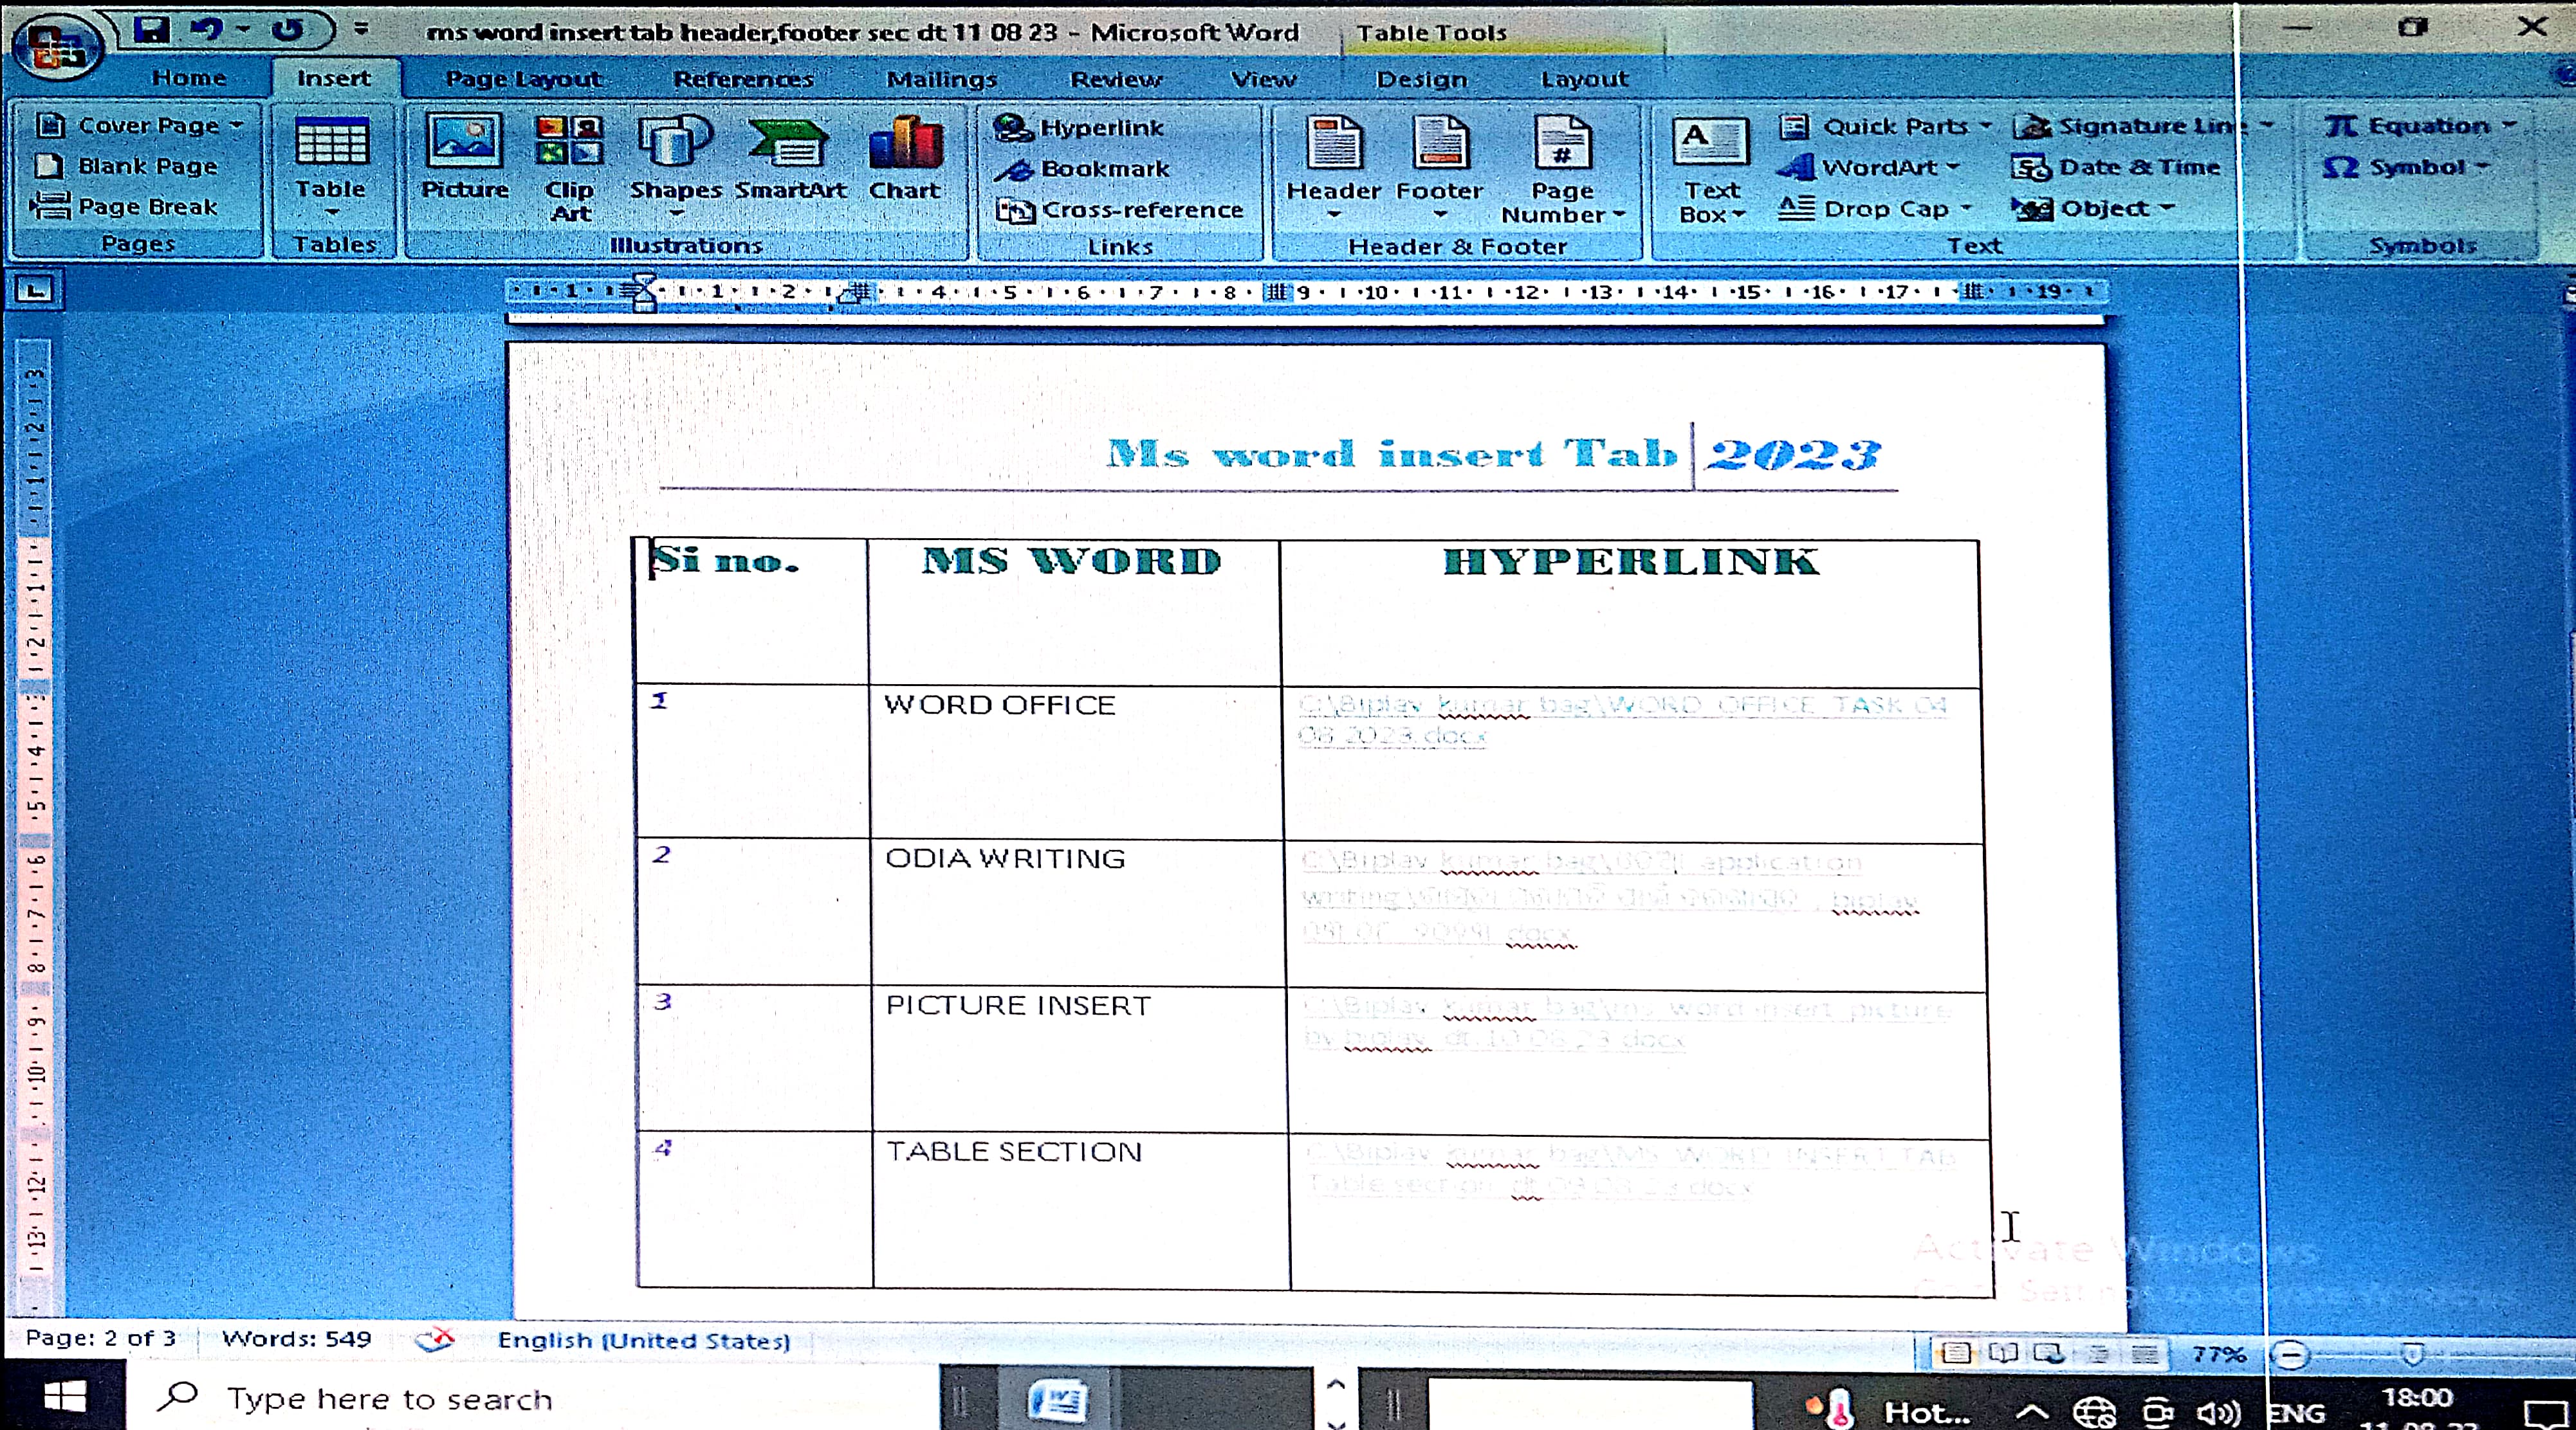The width and height of the screenshot is (2576, 1430).
Task: Switch to Full Screen Reading view
Action: point(2002,1353)
